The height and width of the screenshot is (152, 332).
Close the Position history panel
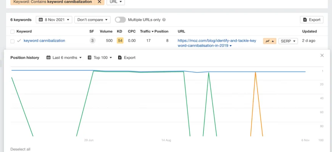322,55
